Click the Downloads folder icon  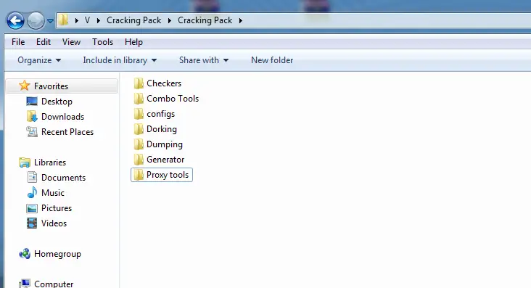[32, 116]
